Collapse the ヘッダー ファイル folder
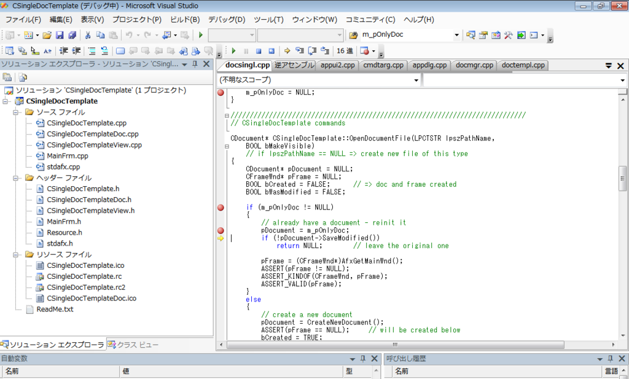Image resolution: width=629 pixels, height=379 pixels. 15,178
